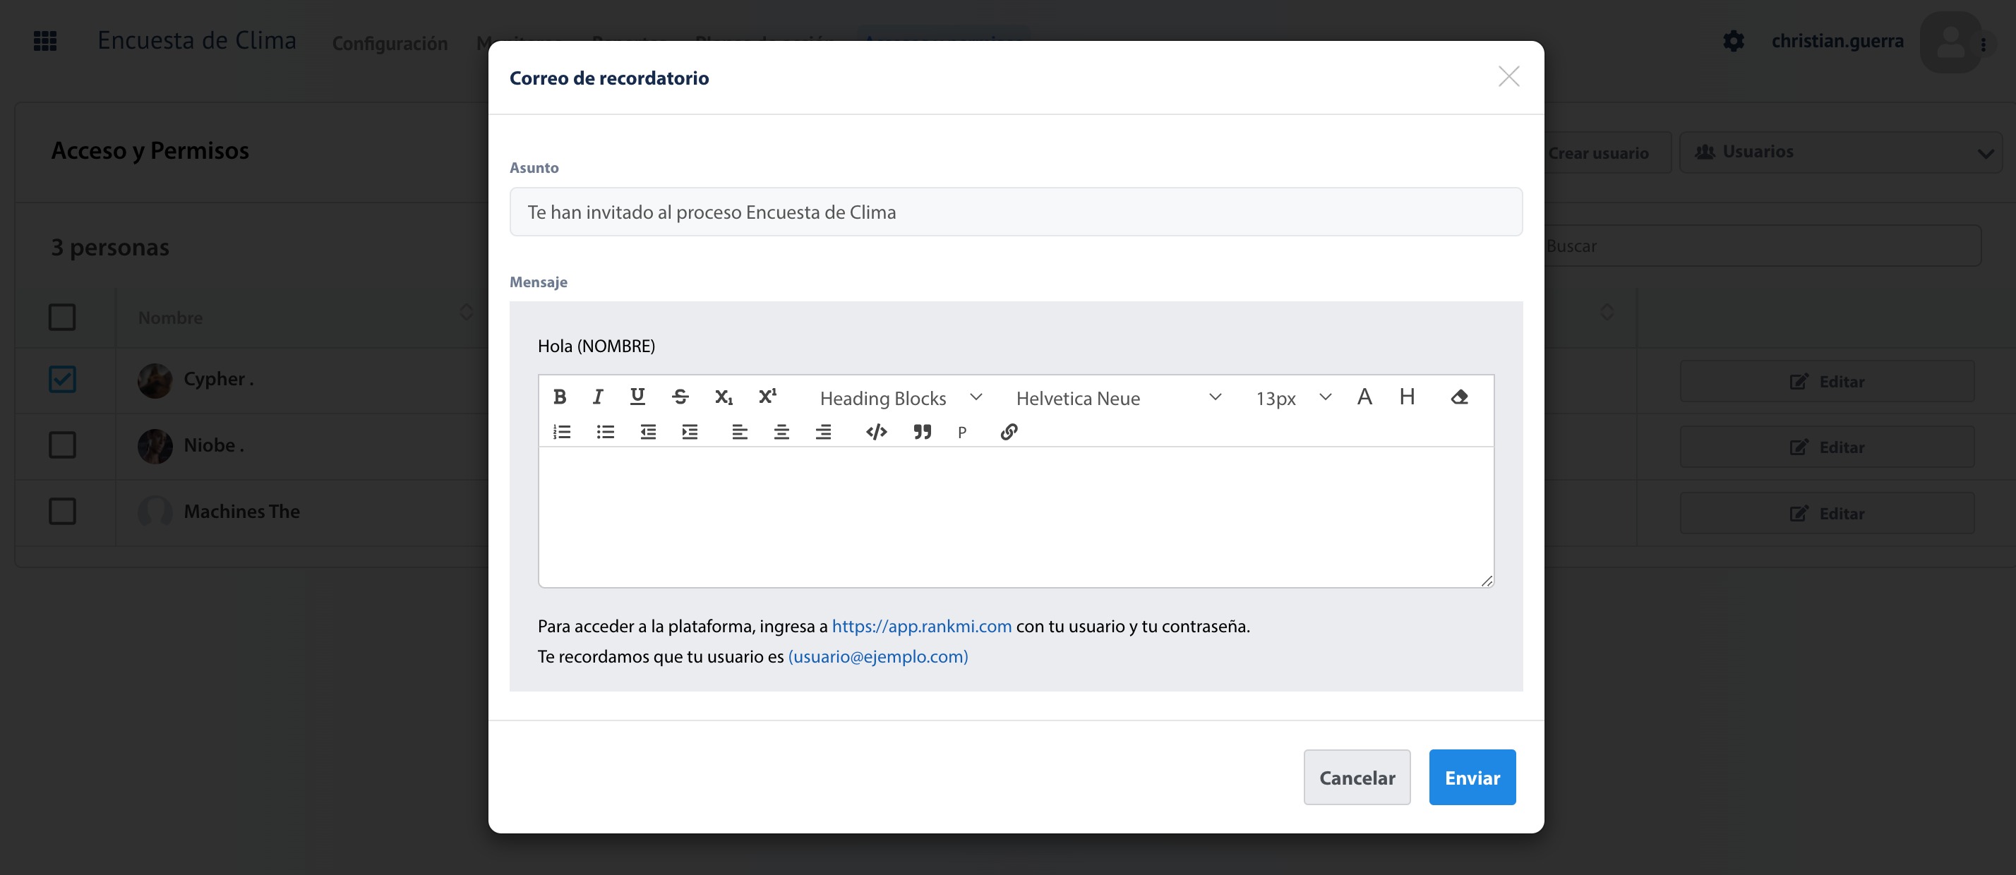Image resolution: width=2016 pixels, height=875 pixels.
Task: Expand the Usuarios dropdown
Action: click(1841, 152)
